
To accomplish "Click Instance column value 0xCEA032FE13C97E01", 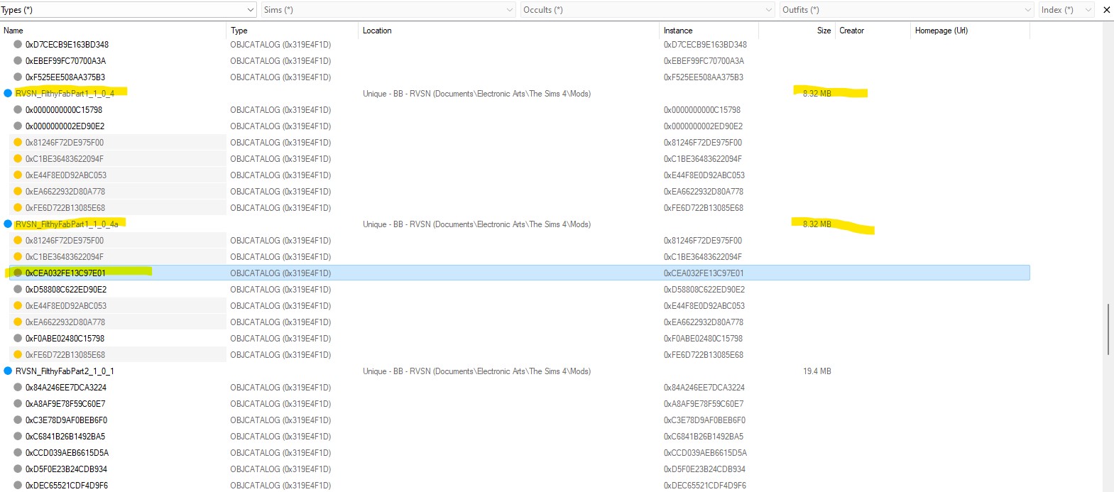I will [x=704, y=273].
